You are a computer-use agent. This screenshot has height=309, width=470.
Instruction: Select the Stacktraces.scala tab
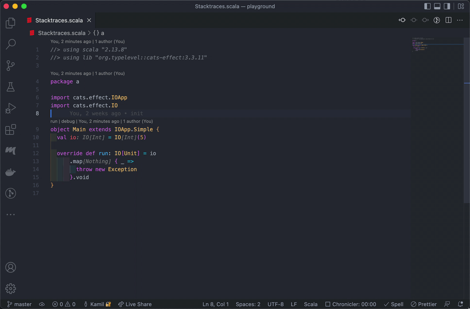59,20
